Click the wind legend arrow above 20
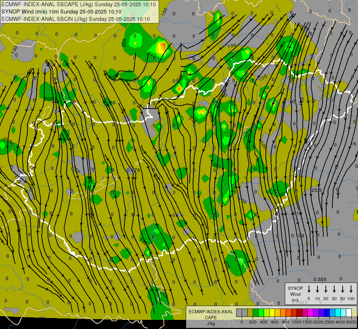Image resolution: width=358 pixels, height=329 pixels. point(326,289)
